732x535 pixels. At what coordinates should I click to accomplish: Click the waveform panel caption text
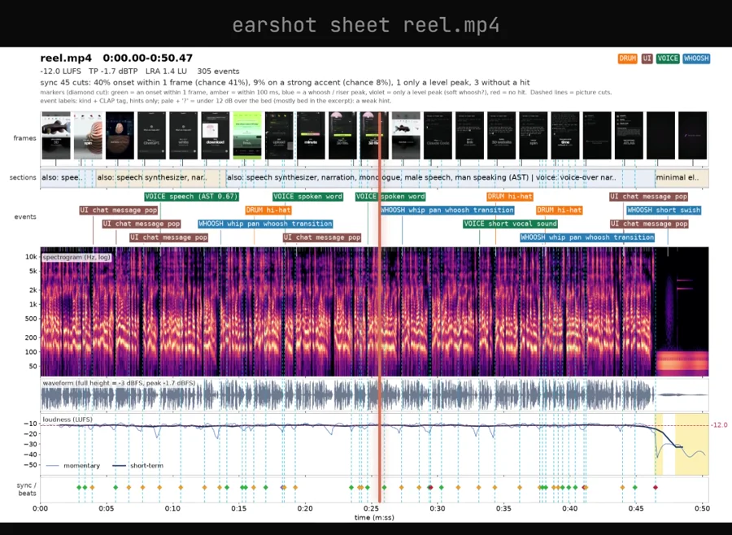(119, 383)
